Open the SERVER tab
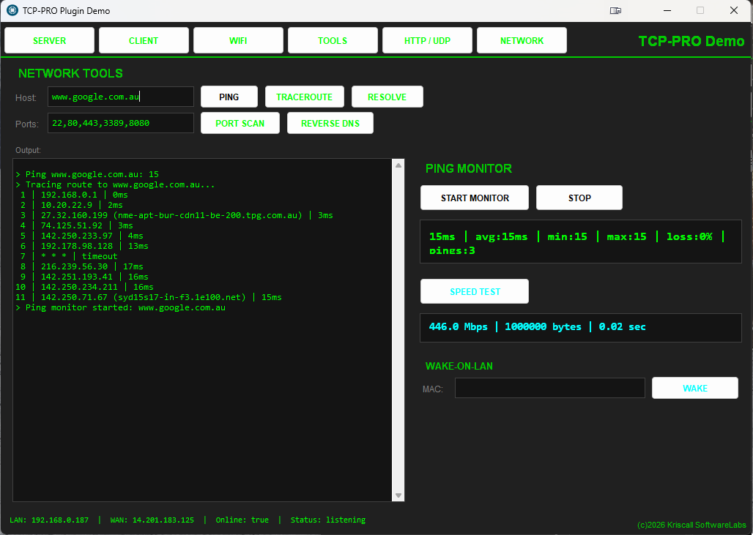Screen dimensions: 753x535 tap(50, 41)
